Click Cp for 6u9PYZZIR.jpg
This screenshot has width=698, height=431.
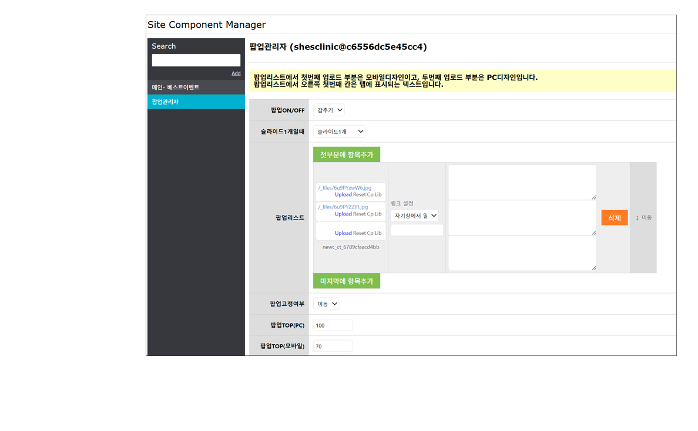point(370,214)
